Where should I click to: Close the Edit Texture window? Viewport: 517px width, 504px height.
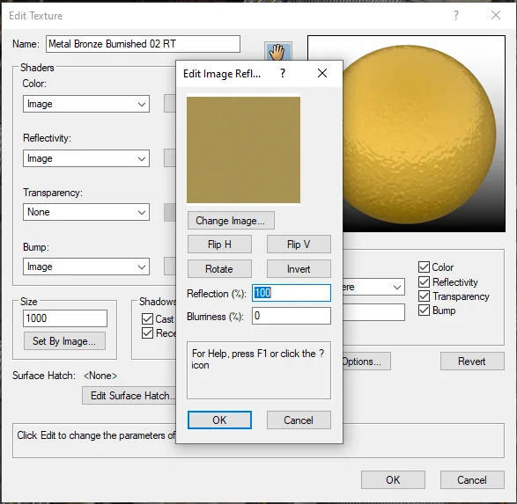coord(496,15)
